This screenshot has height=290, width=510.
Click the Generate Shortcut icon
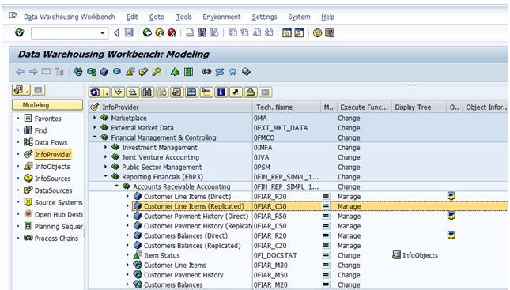[x=299, y=33]
